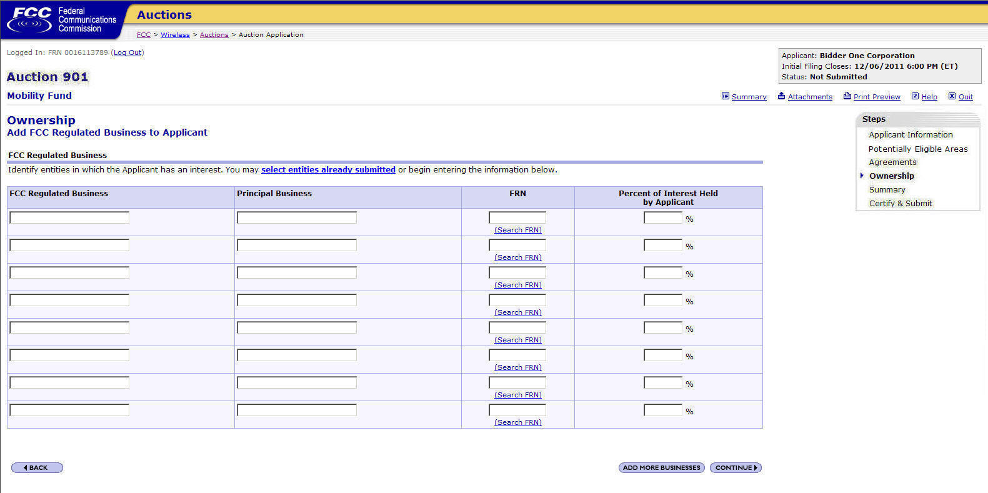Click Search FRN link in fourth row
988x493 pixels.
[x=518, y=313]
